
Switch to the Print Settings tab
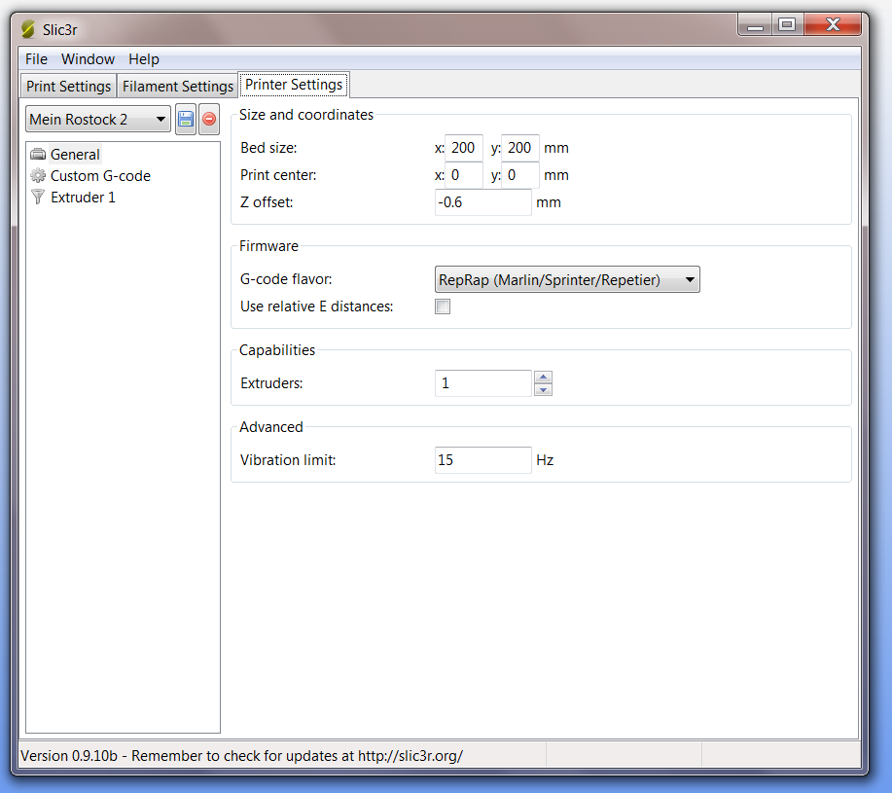click(x=67, y=86)
